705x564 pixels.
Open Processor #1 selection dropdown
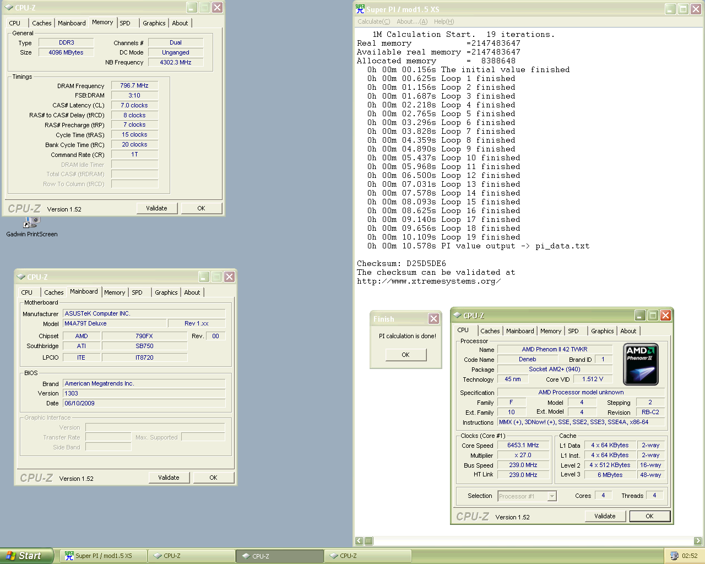coord(527,496)
